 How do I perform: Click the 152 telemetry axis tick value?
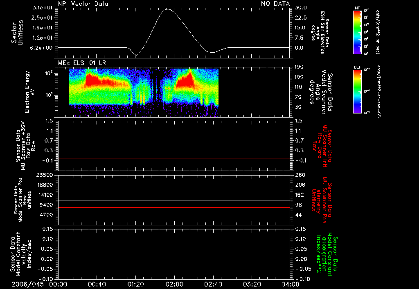(300, 195)
